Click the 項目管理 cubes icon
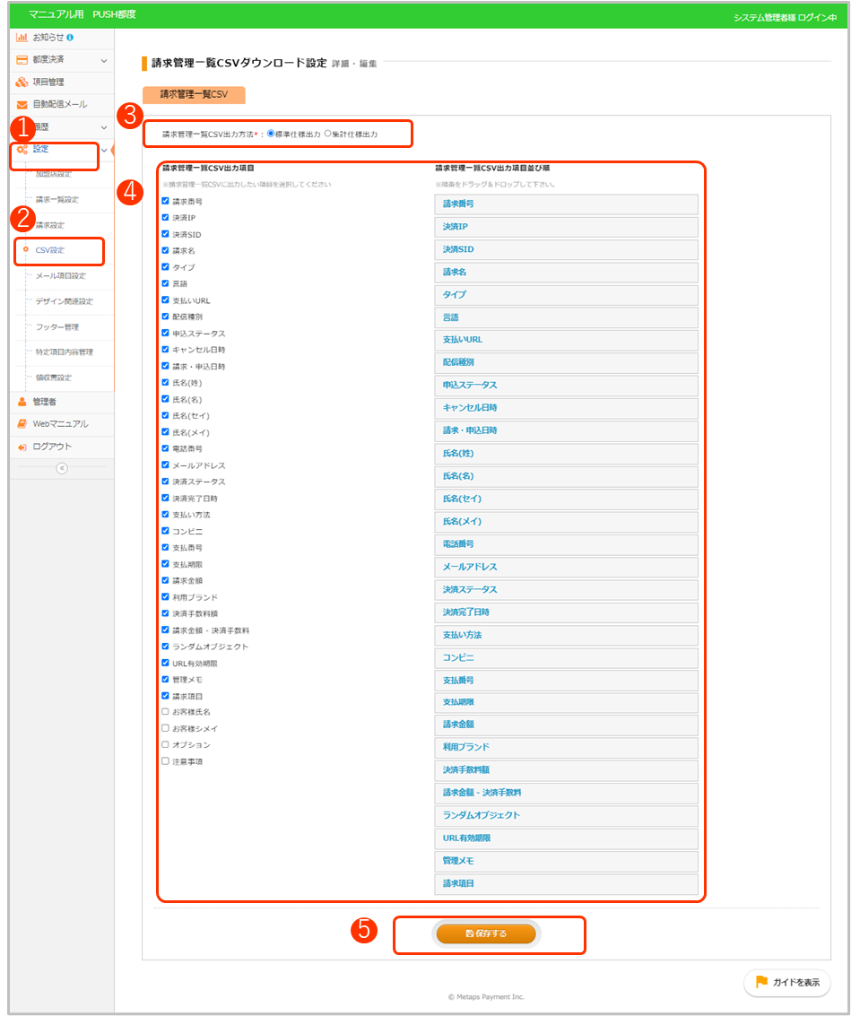The height and width of the screenshot is (1016, 851). tap(22, 82)
